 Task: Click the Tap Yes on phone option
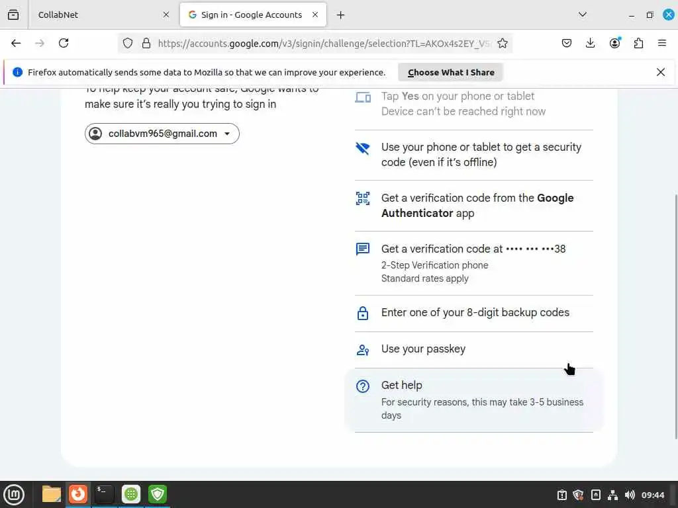[474, 104]
